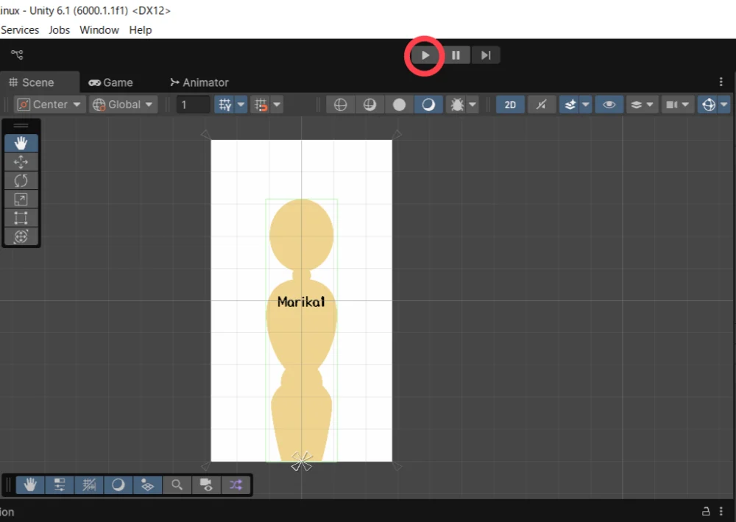736x522 pixels.
Task: Expand the Gizmos dropdown arrow
Action: click(x=724, y=105)
